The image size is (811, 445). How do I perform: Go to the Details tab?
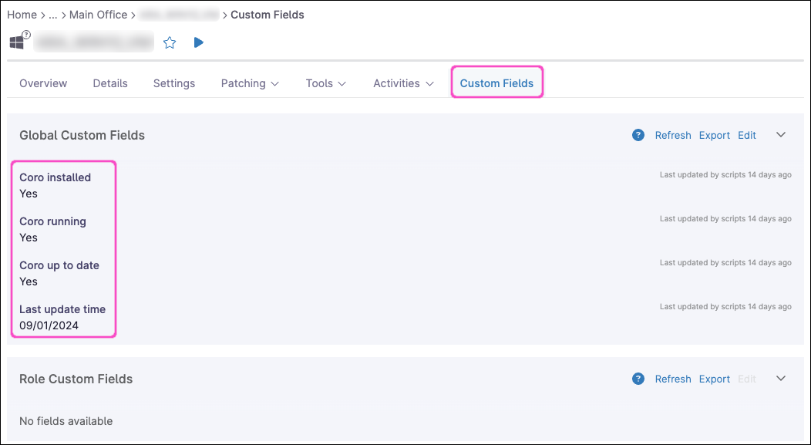pos(110,83)
